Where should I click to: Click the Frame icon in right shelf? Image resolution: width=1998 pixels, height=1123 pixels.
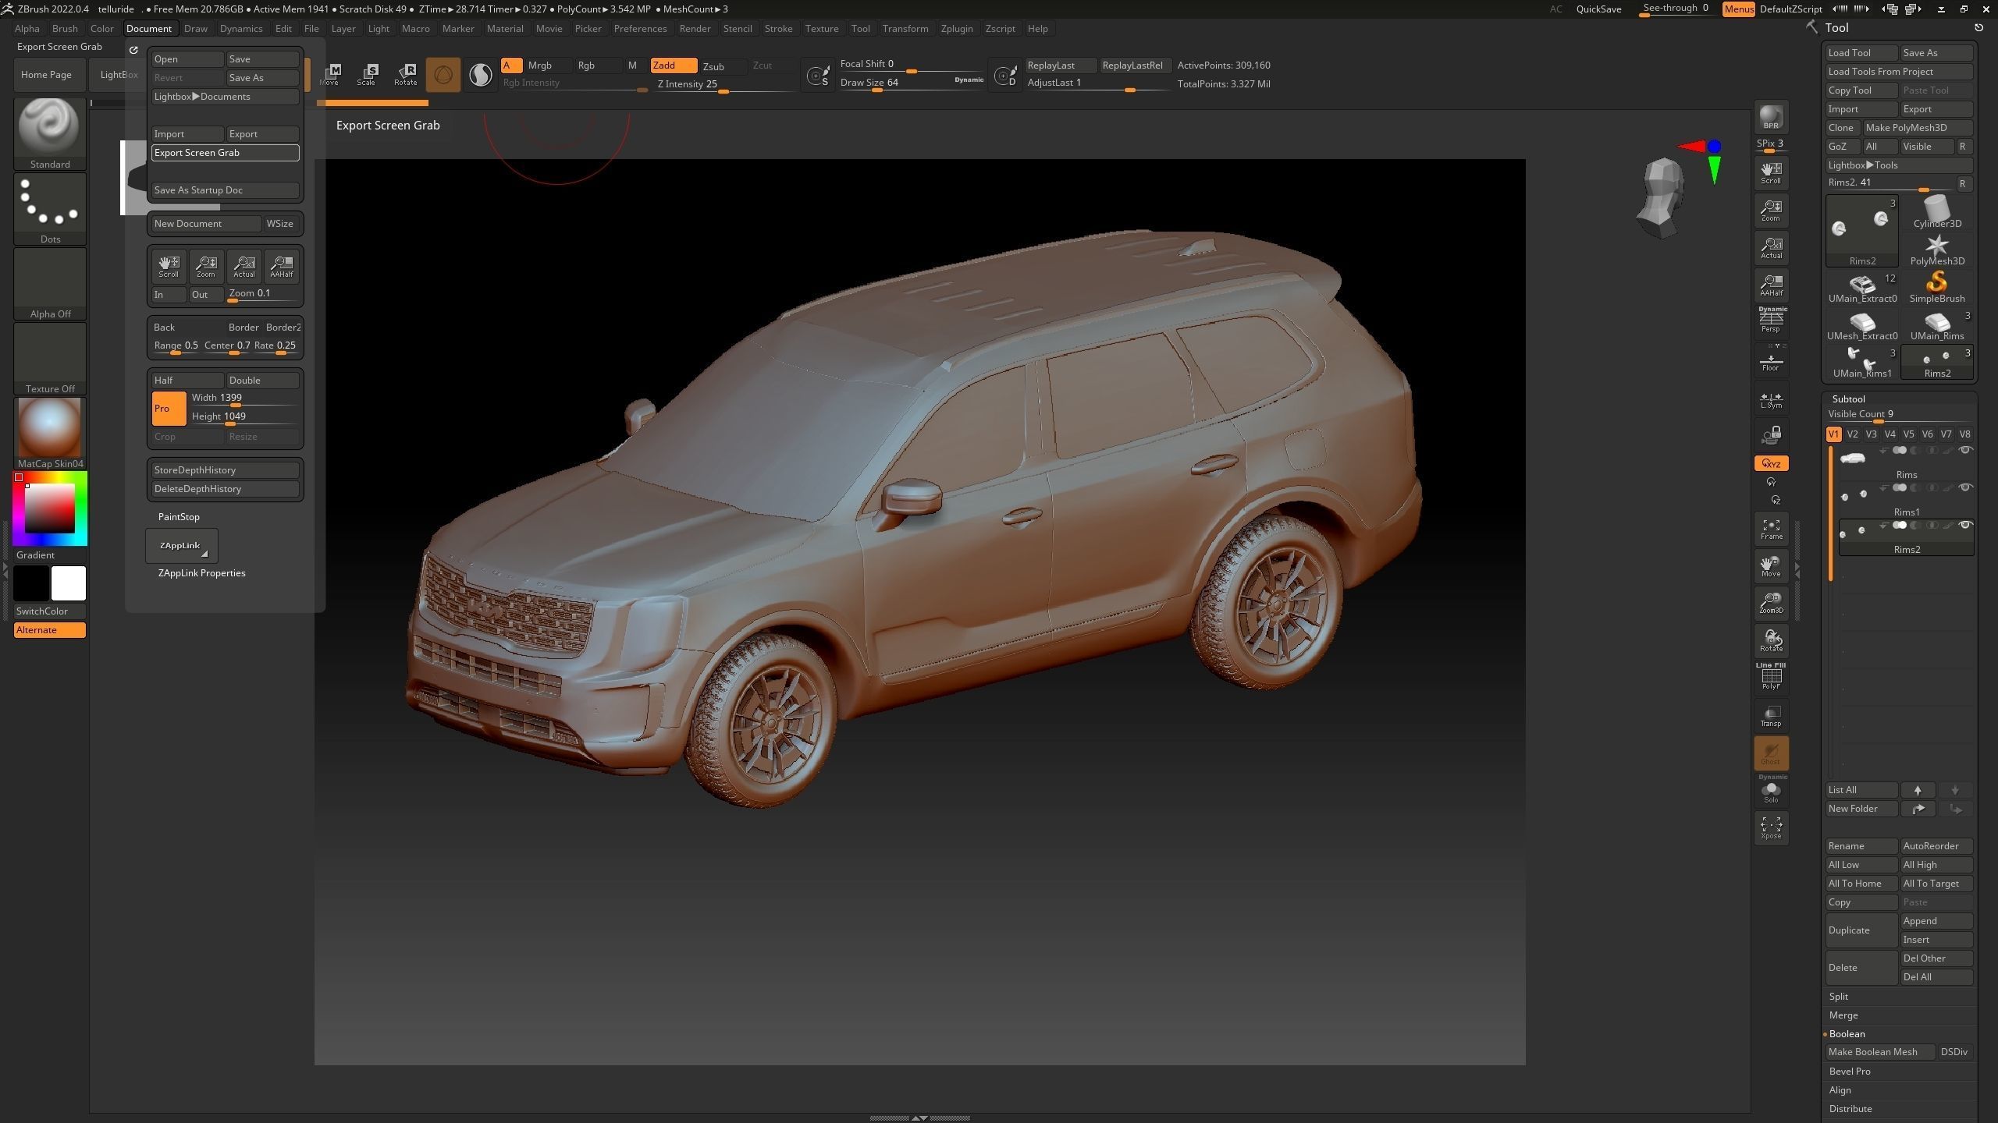[x=1771, y=530]
